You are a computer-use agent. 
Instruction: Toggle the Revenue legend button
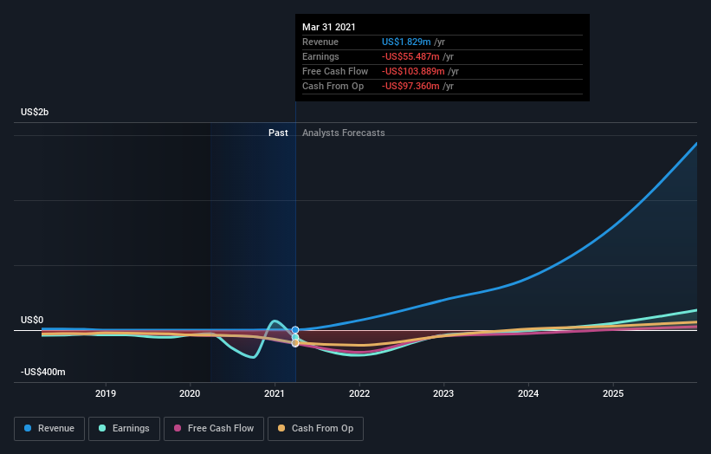point(49,429)
